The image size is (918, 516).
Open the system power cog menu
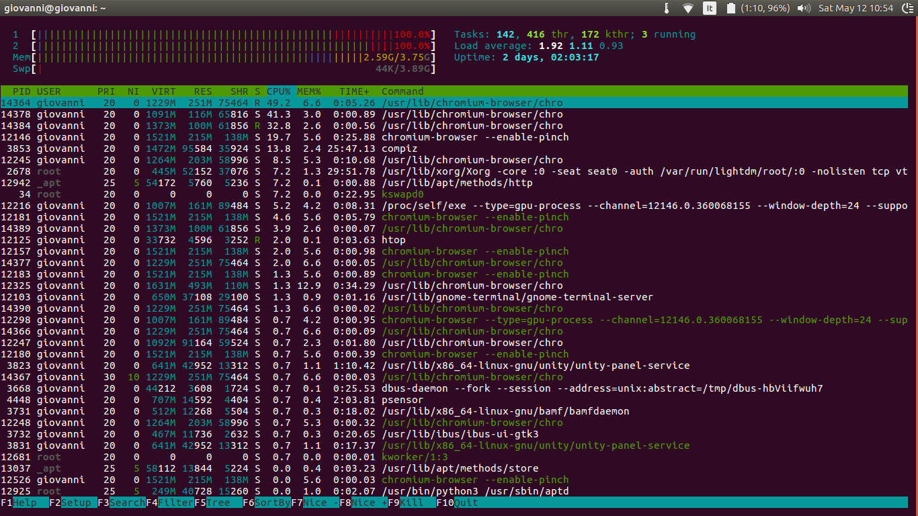(907, 8)
